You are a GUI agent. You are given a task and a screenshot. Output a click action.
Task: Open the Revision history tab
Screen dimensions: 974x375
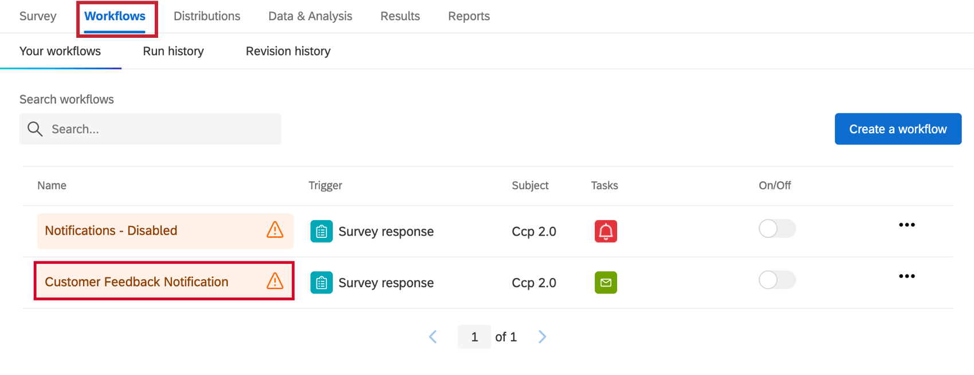coord(288,51)
